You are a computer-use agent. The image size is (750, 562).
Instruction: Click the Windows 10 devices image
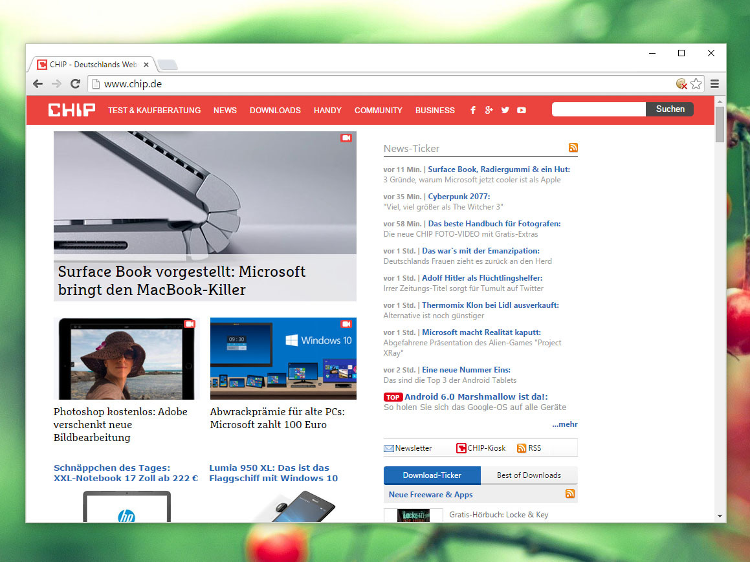[283, 358]
